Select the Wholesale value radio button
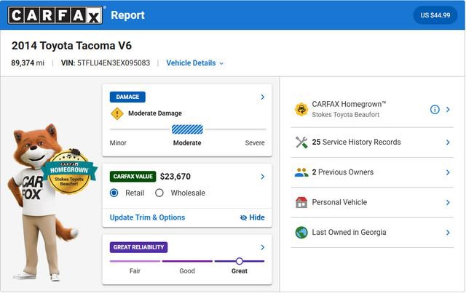Image resolution: width=466 pixels, height=293 pixels. click(159, 193)
